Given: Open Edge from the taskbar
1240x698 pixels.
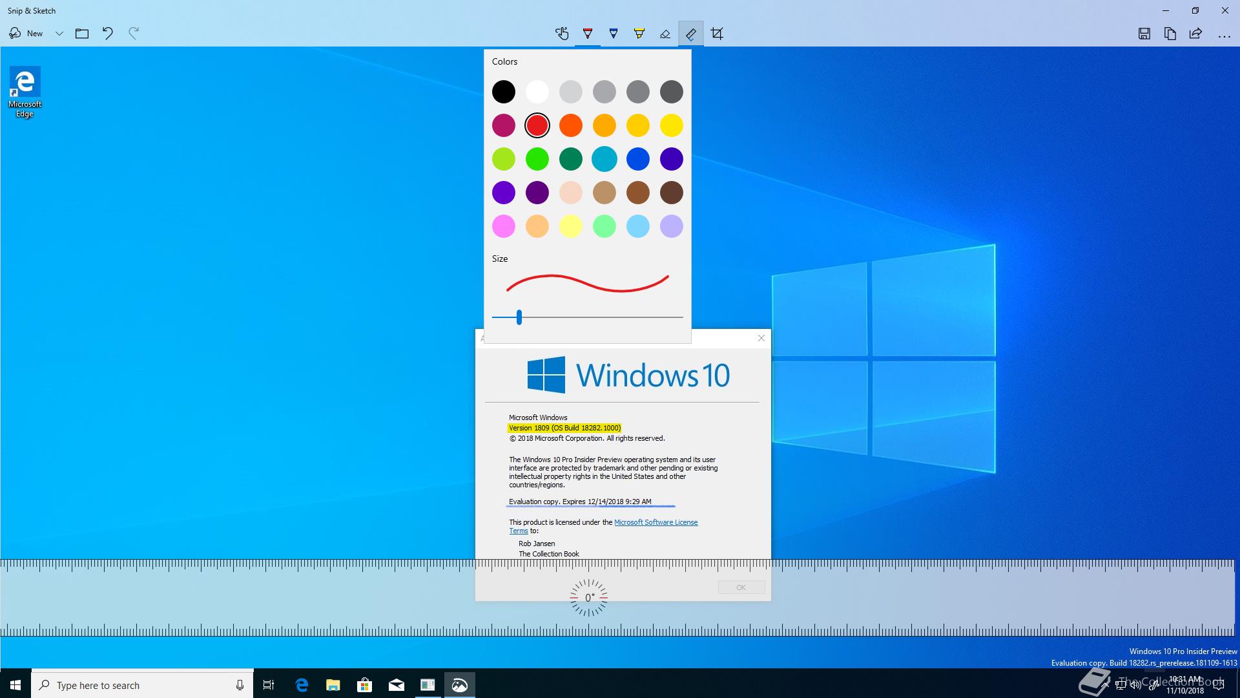Looking at the screenshot, I should pos(302,685).
